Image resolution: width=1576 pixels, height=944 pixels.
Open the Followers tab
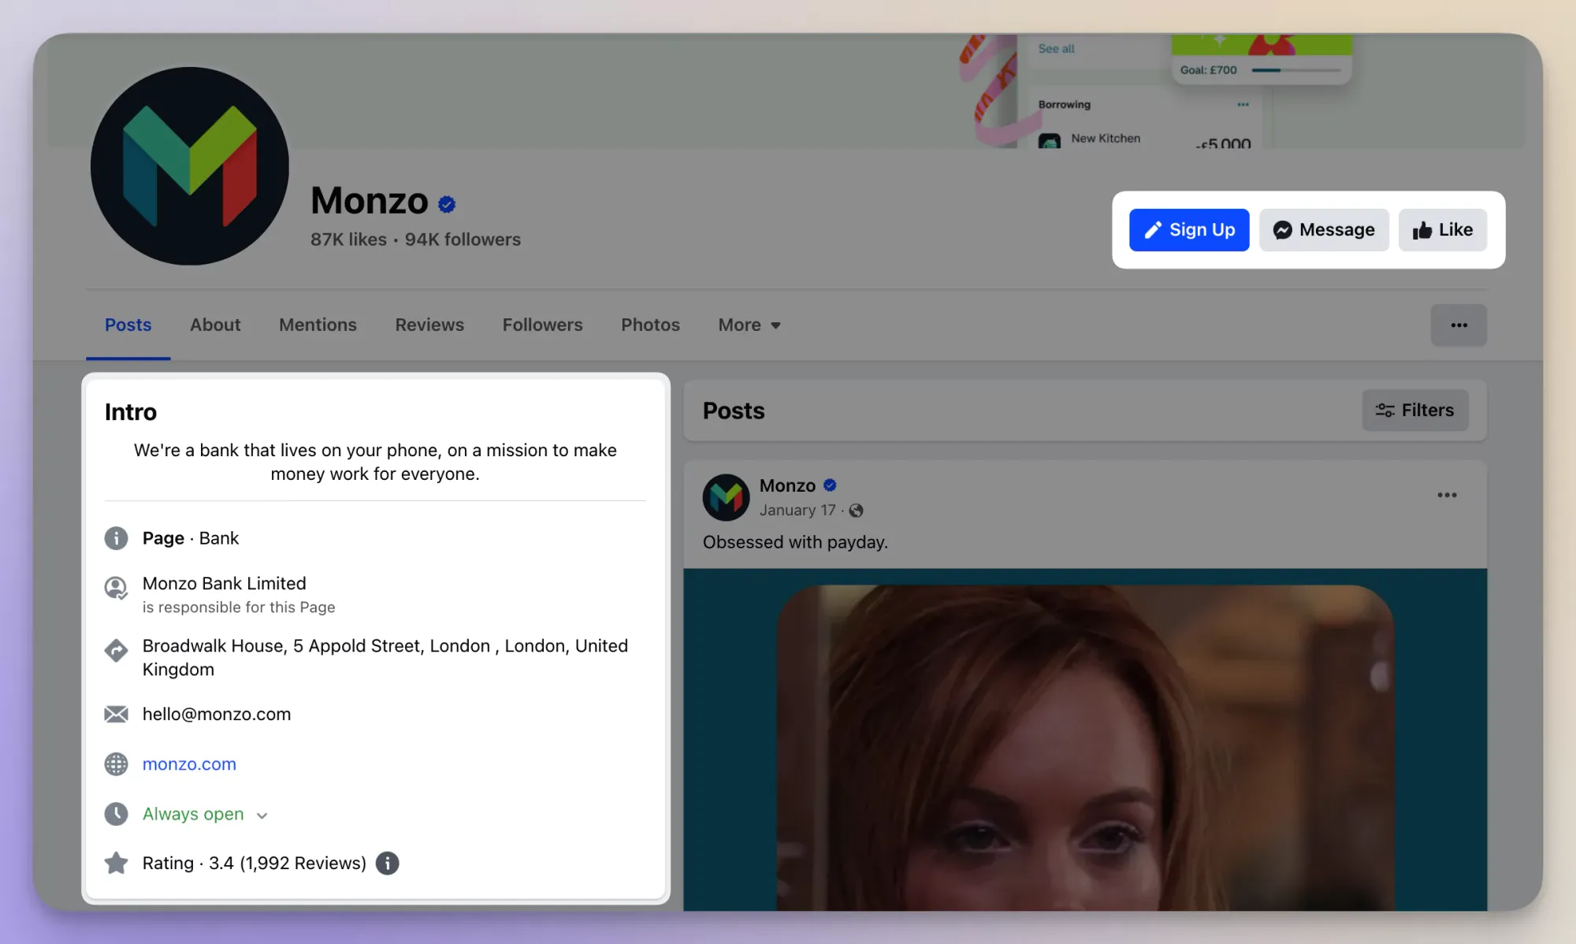[x=543, y=325]
